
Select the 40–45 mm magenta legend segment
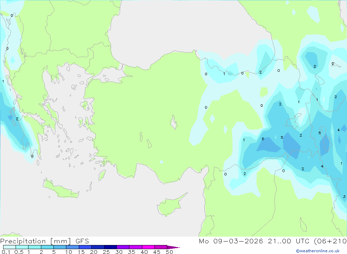pos(148,247)
